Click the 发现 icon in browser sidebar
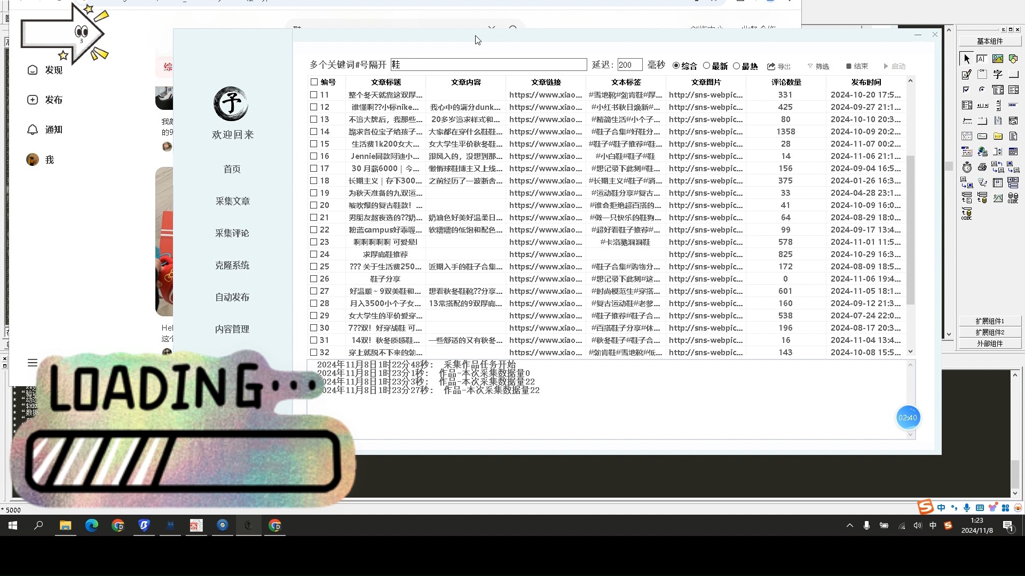 (x=33, y=70)
